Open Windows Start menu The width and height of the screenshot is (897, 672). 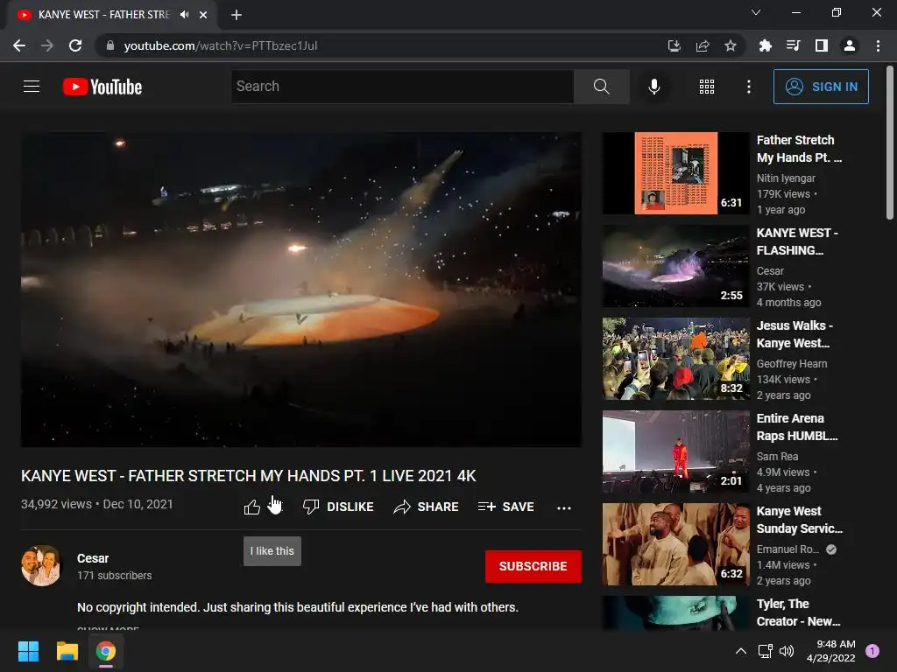click(29, 651)
